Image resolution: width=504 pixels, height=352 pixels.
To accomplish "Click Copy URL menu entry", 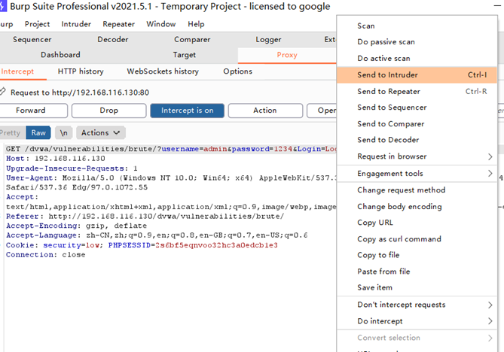I will pos(417,223).
